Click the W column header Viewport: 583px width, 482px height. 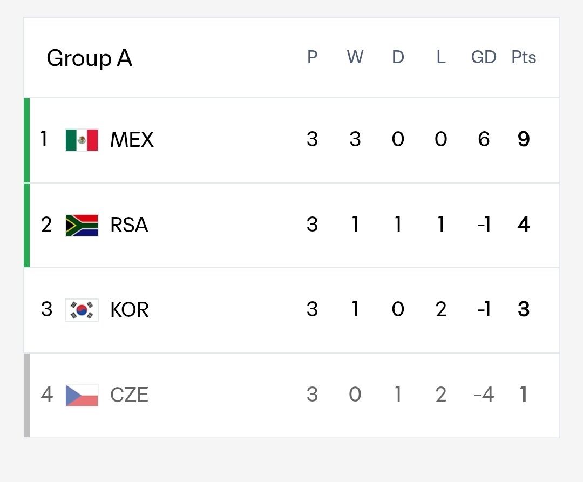pos(355,57)
